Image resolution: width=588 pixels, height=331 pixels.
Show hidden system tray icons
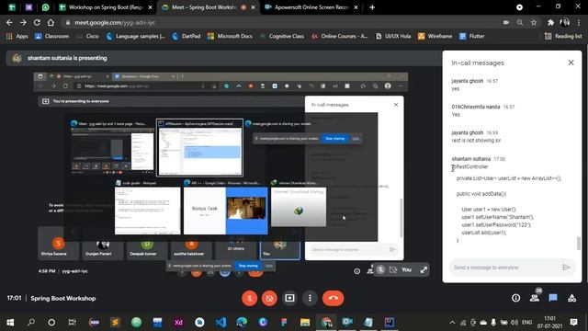coord(452,323)
